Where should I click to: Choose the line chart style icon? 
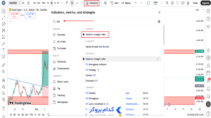tap(77, 3)
